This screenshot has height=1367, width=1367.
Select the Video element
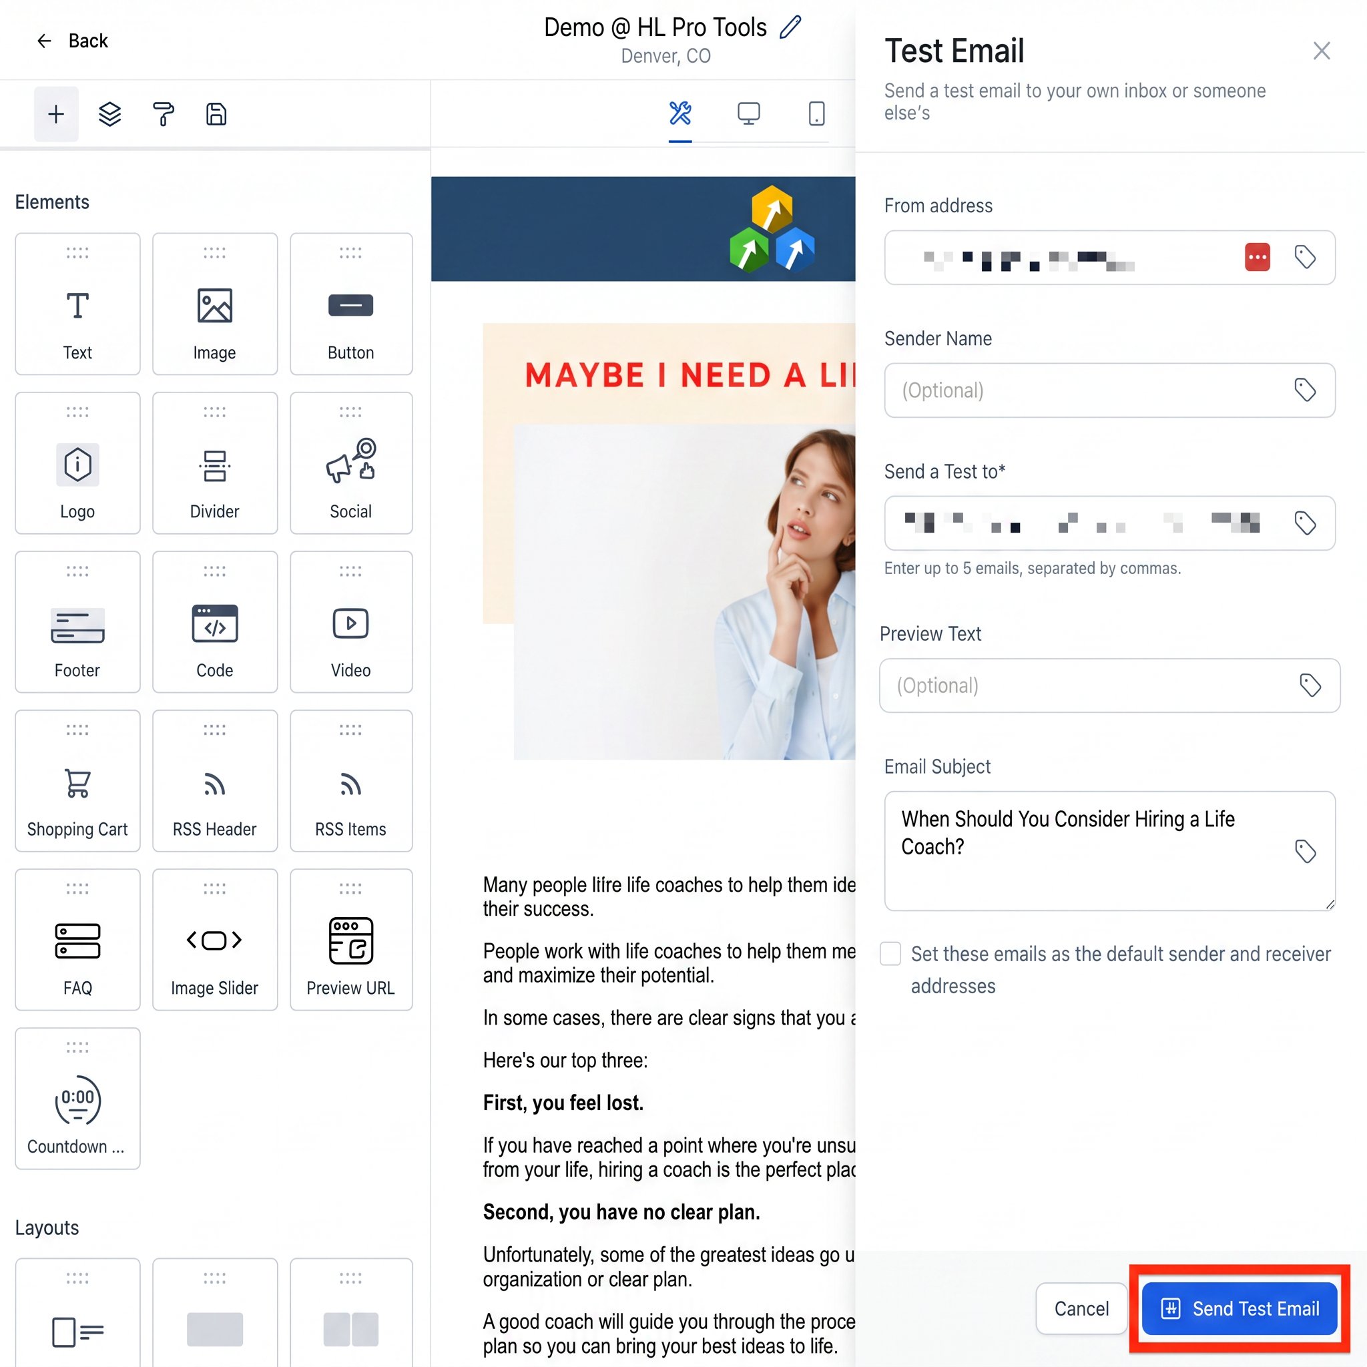351,622
